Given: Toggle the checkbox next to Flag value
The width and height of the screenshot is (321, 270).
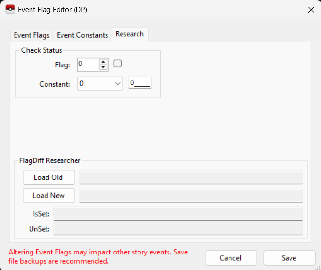Looking at the screenshot, I should click(x=117, y=64).
